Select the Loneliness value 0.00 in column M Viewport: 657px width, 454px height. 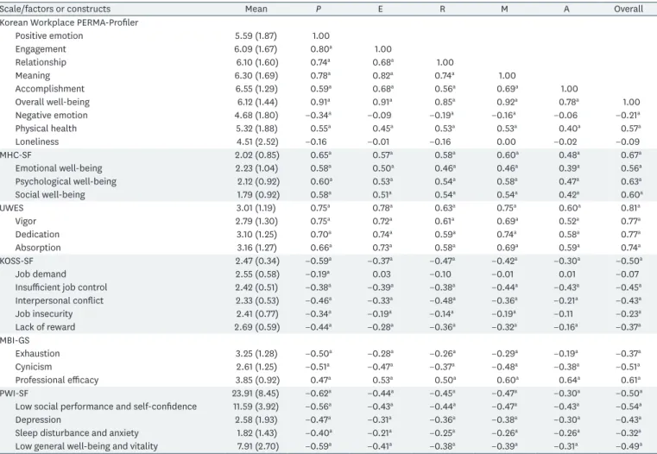pyautogui.click(x=504, y=142)
